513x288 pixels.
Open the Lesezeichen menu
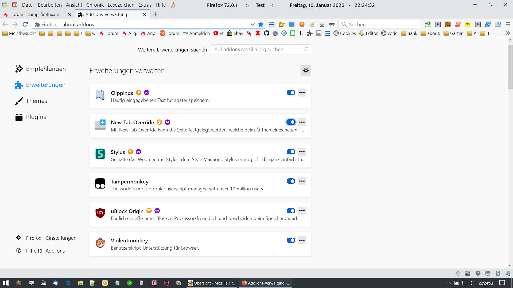click(x=121, y=5)
